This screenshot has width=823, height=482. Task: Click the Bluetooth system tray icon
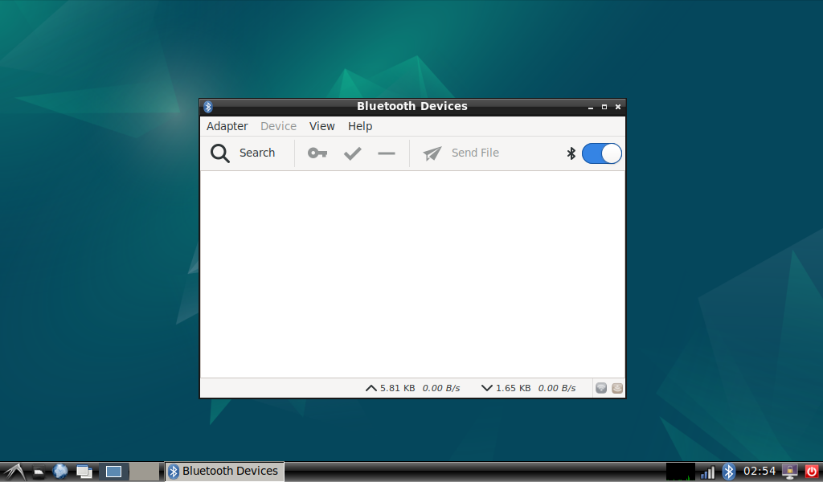point(728,472)
